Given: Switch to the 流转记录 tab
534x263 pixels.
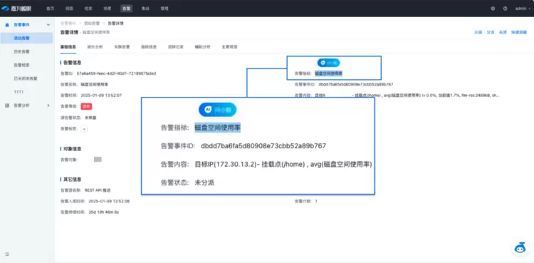Looking at the screenshot, I should point(176,47).
